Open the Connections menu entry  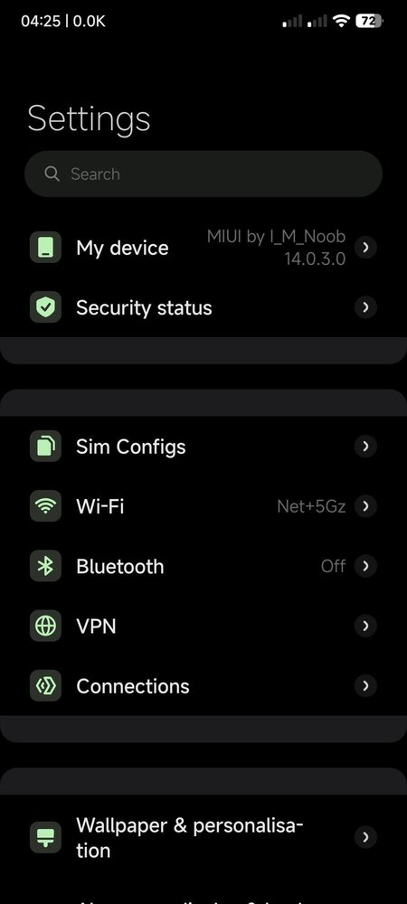[x=203, y=686]
